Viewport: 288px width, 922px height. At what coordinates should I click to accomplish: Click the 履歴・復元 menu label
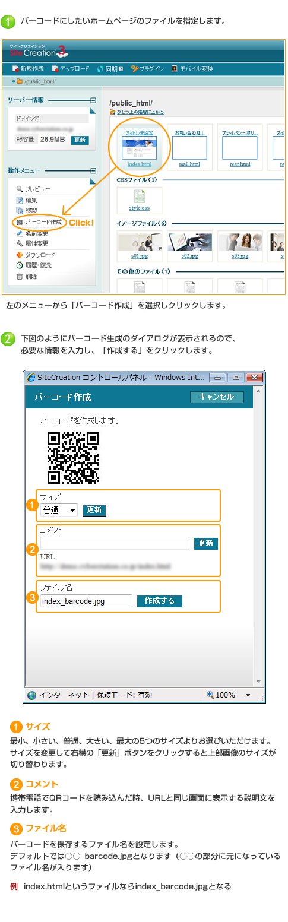pyautogui.click(x=39, y=265)
